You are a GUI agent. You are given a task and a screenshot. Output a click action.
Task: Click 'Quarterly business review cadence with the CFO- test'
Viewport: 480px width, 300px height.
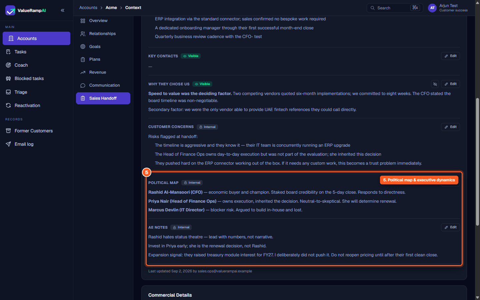tap(208, 37)
